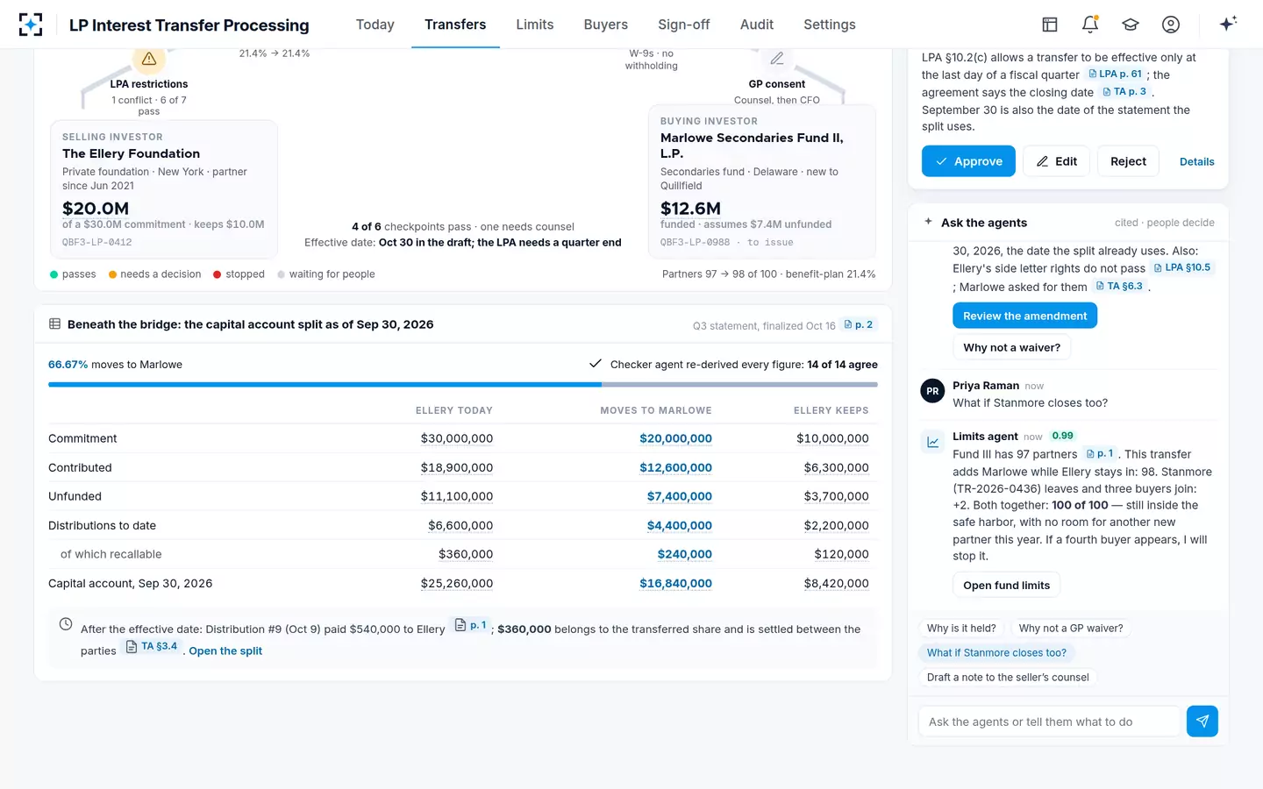Open the AI sparkle assistant icon
The width and height of the screenshot is (1263, 789).
tap(1228, 24)
